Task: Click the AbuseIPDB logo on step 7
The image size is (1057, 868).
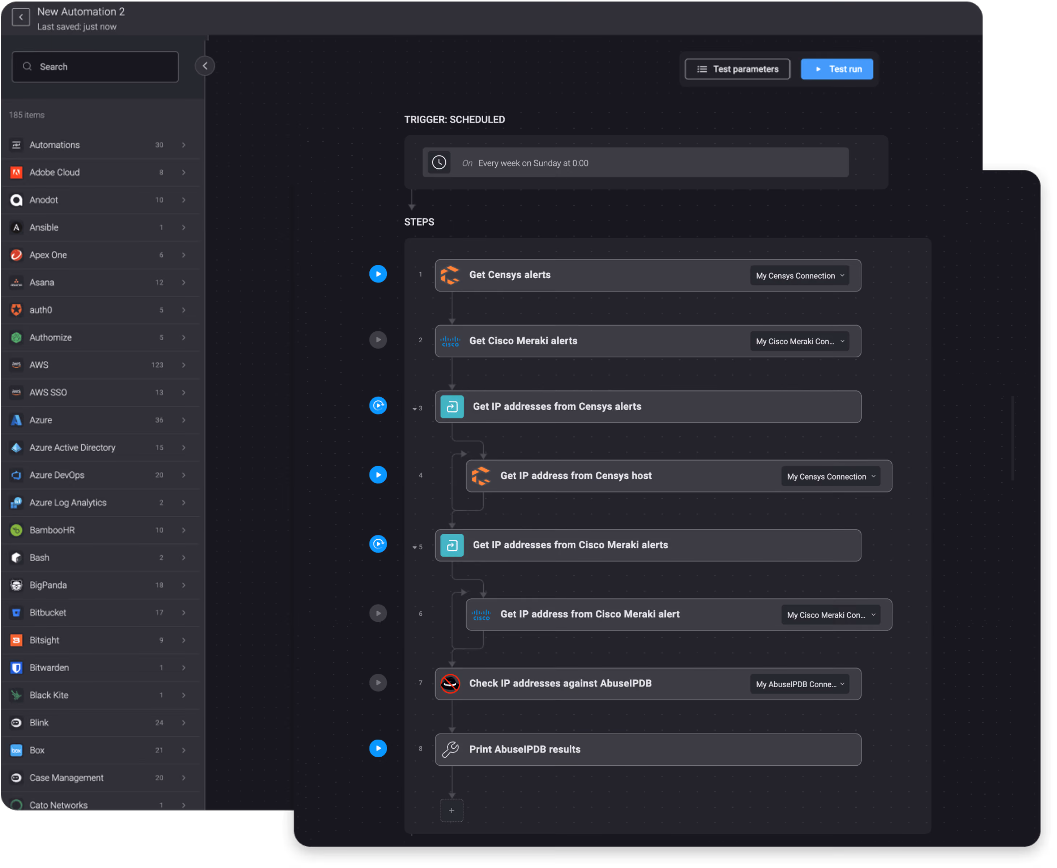Action: (x=450, y=684)
